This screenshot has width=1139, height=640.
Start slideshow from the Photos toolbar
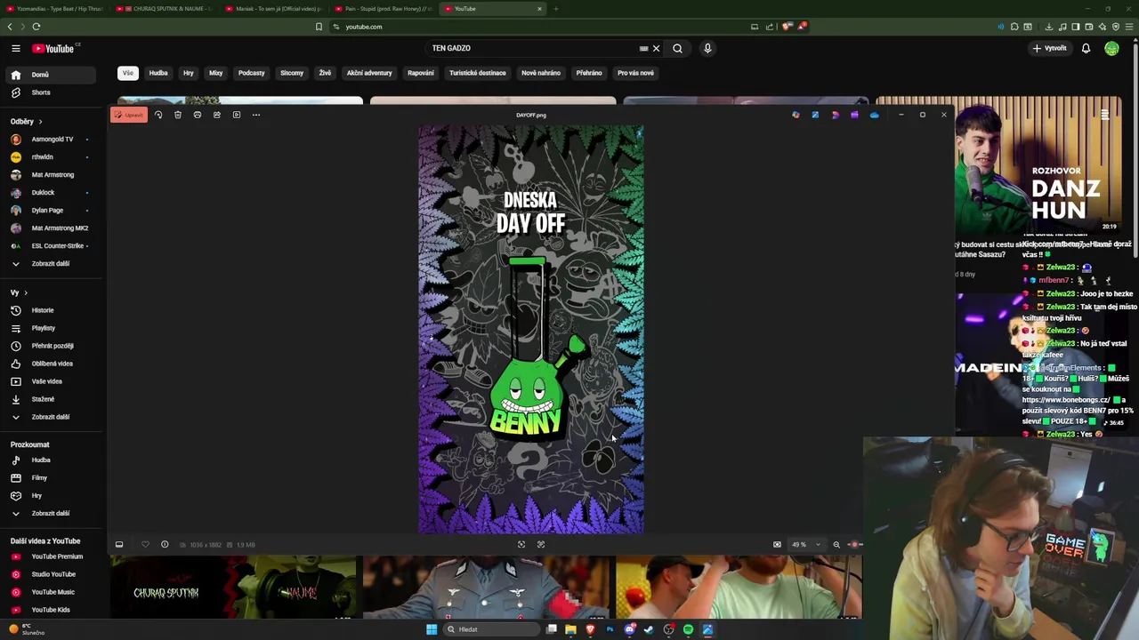pos(237,115)
